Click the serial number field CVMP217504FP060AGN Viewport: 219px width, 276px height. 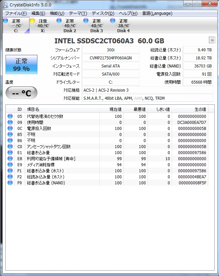pyautogui.click(x=111, y=58)
